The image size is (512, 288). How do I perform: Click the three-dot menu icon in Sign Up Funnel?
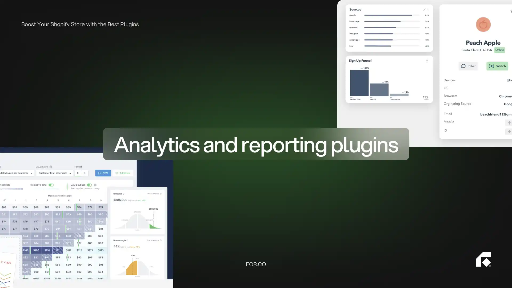[427, 60]
